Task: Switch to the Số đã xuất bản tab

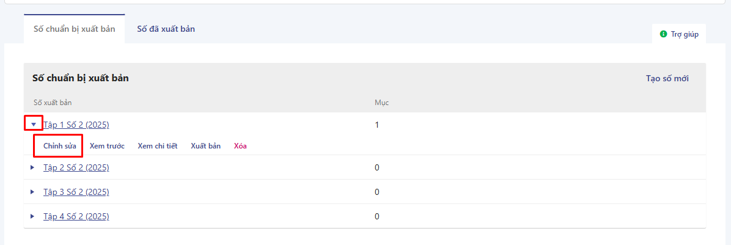Action: pyautogui.click(x=166, y=29)
